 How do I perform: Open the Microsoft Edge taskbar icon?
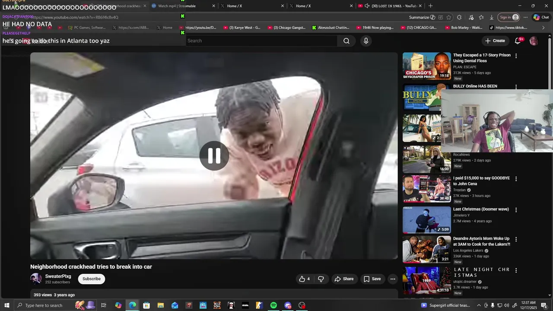pyautogui.click(x=132, y=305)
